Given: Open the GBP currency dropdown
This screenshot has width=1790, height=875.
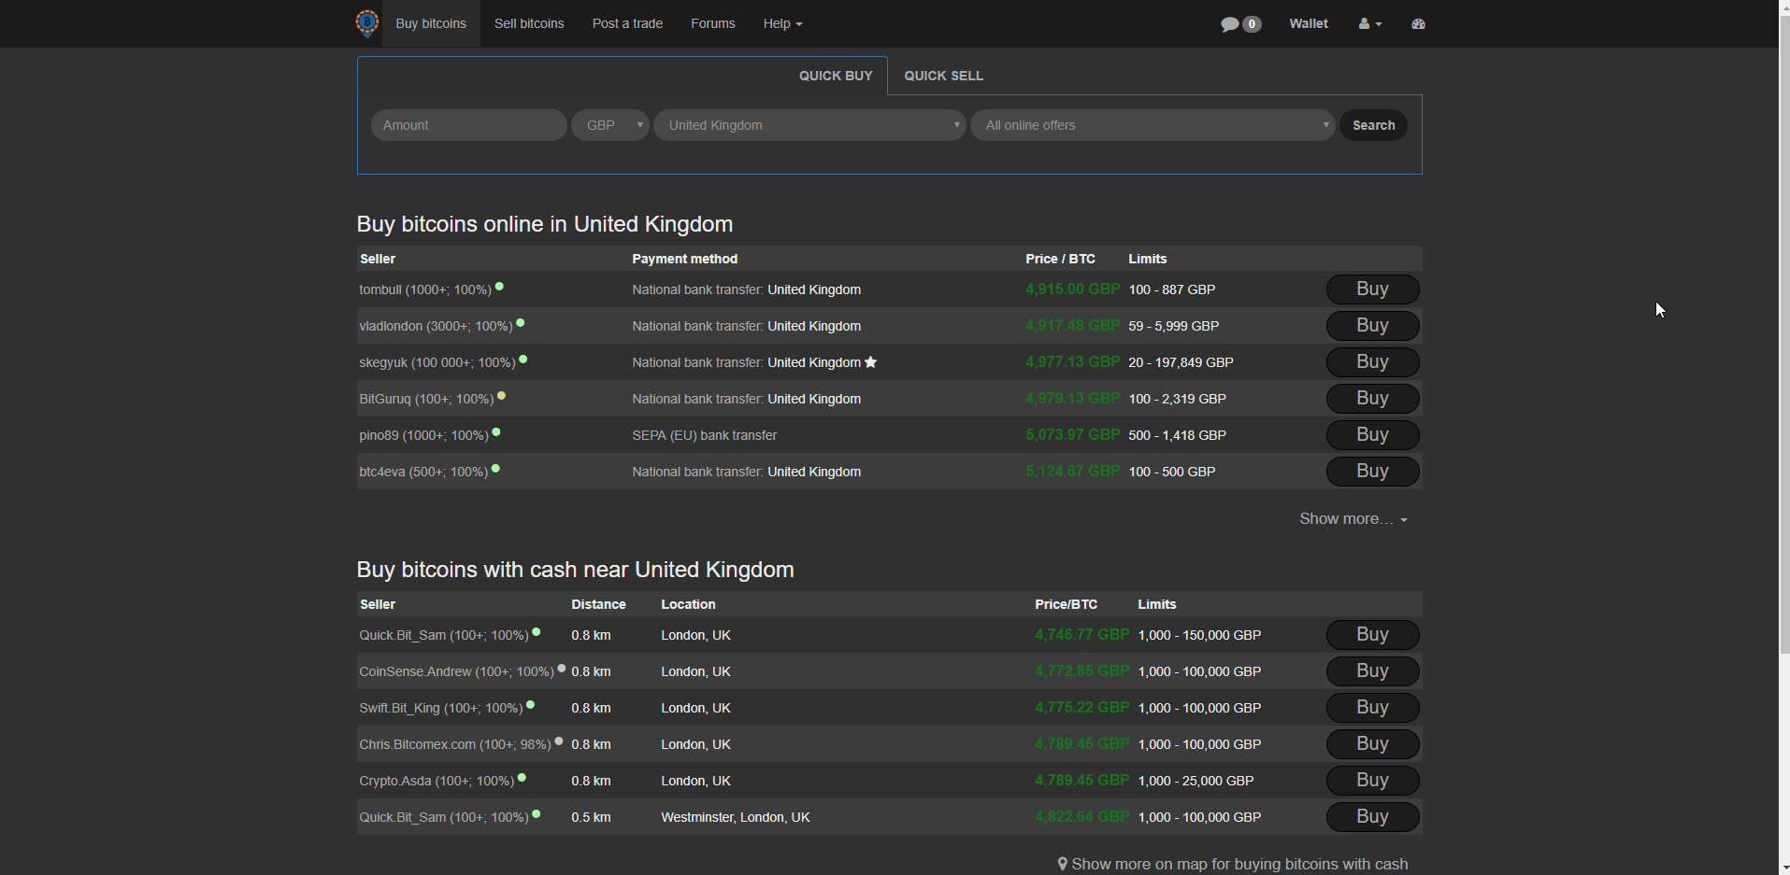Looking at the screenshot, I should coord(610,125).
